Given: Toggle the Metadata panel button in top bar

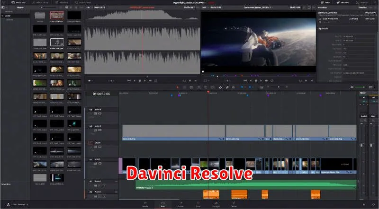Looking at the screenshot, I should coord(343,2).
